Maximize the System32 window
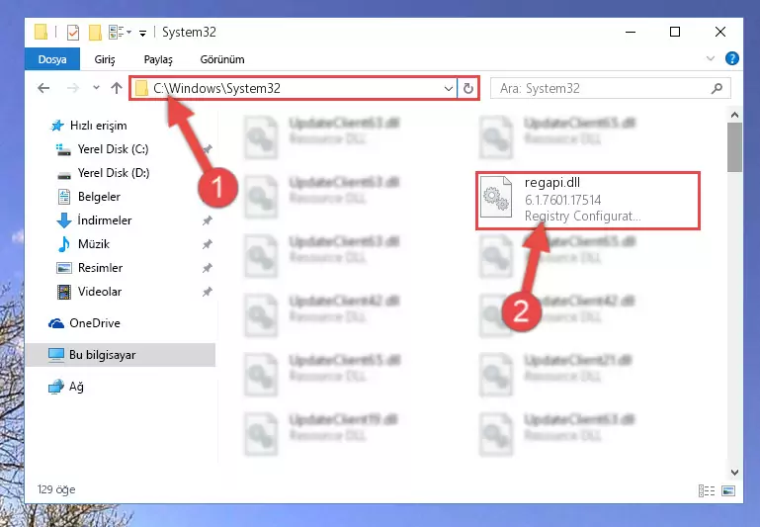Image resolution: width=760 pixels, height=527 pixels. pyautogui.click(x=675, y=32)
